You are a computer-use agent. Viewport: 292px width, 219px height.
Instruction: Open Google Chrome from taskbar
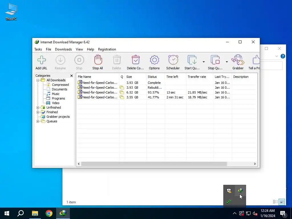click(49, 213)
